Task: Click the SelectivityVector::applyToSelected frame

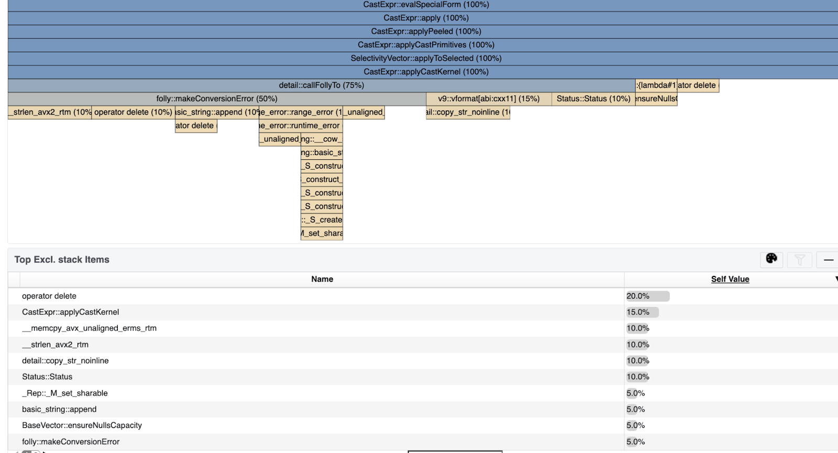Action: (426, 58)
